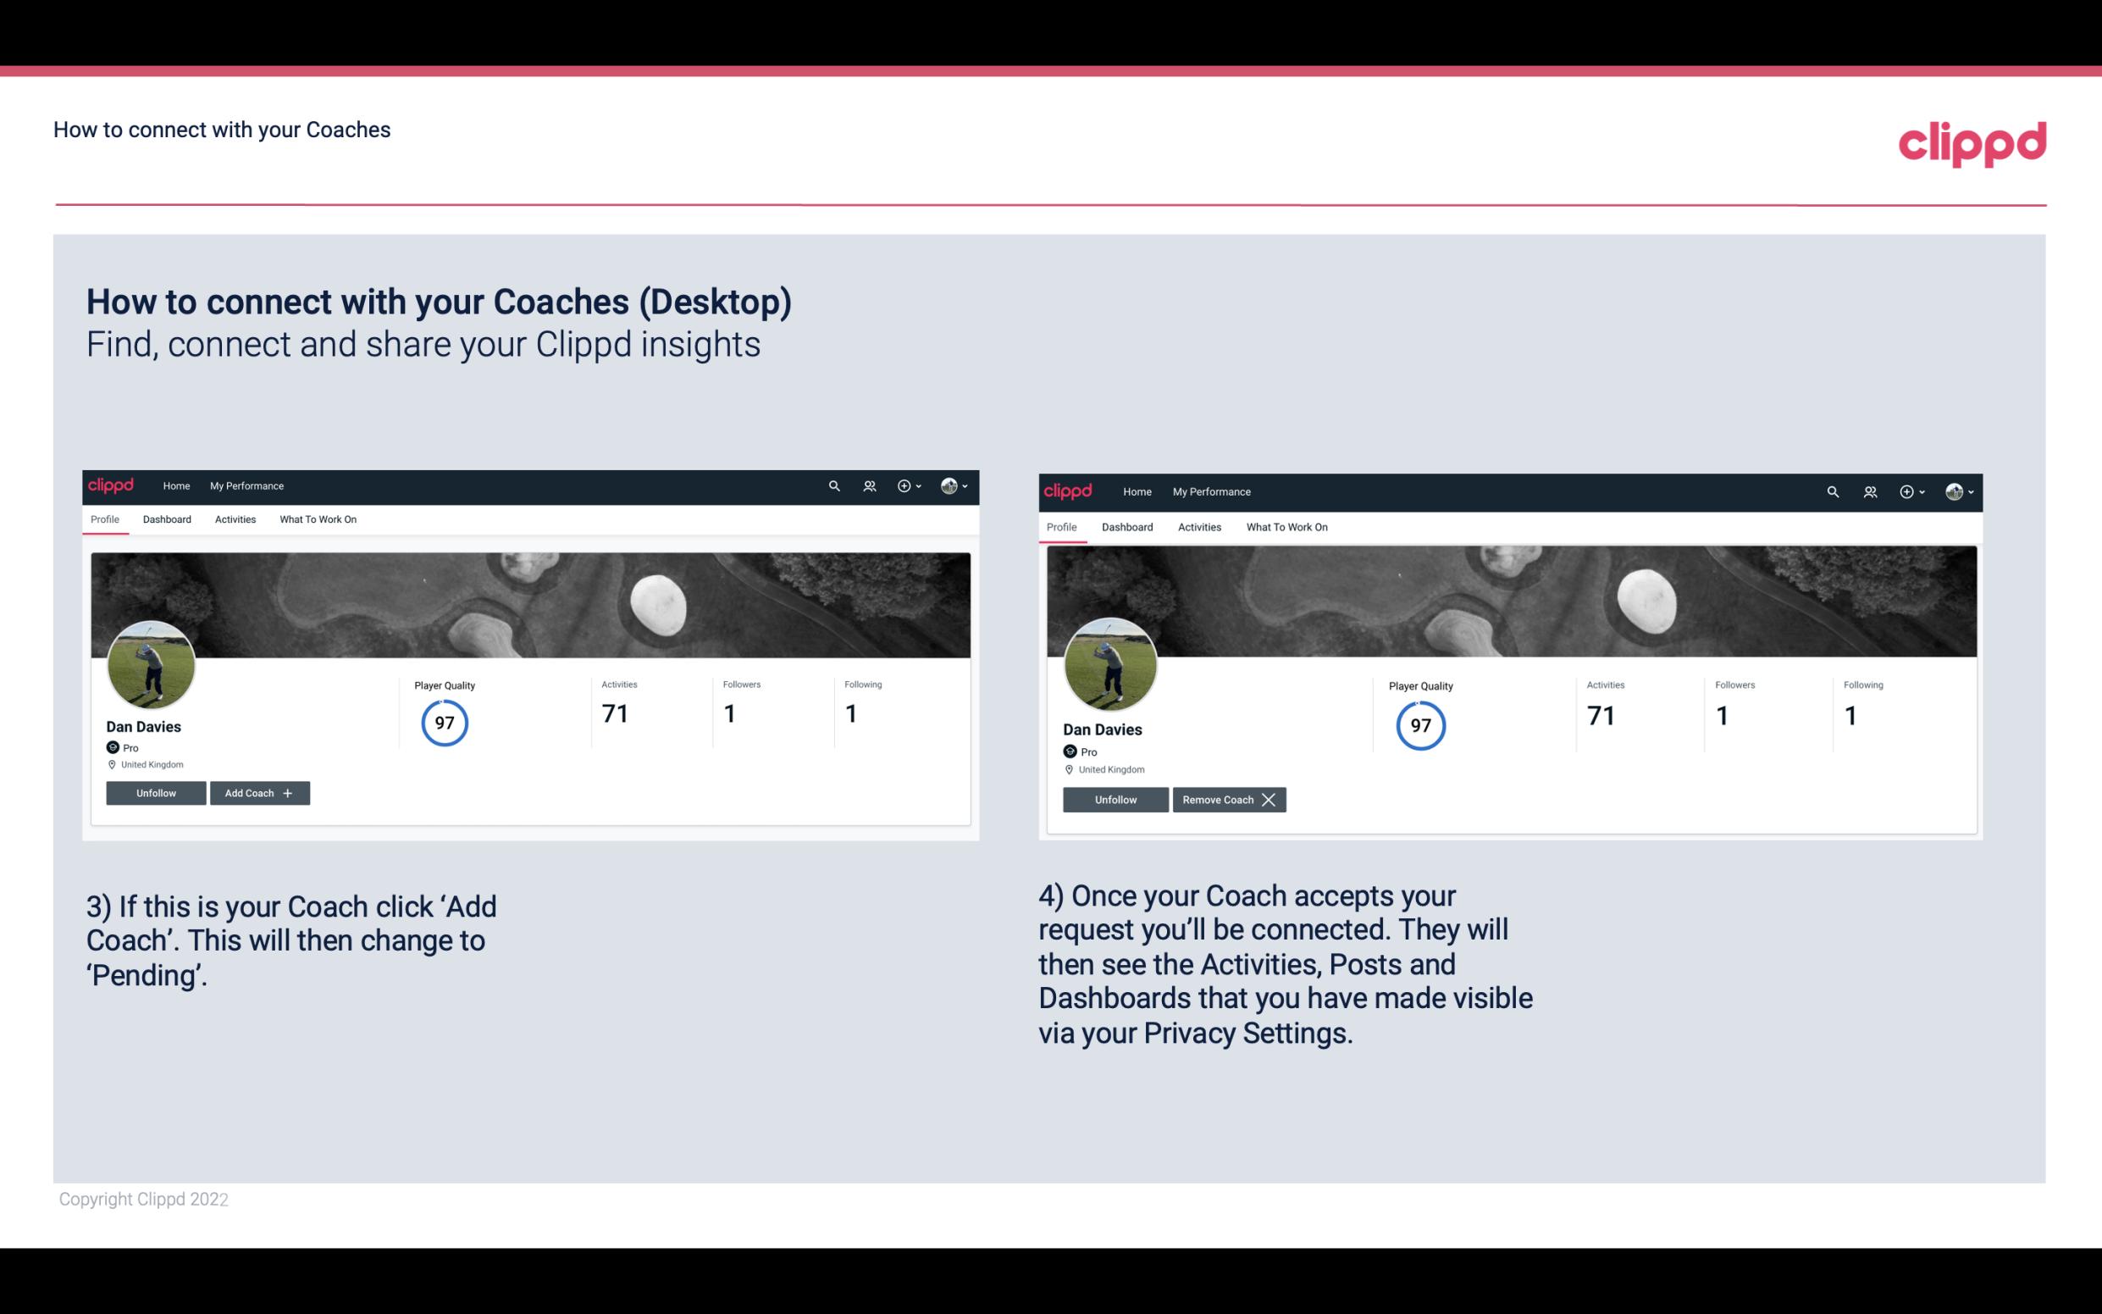
Task: Click the 'Add Coach' button on left screen
Action: 259,792
